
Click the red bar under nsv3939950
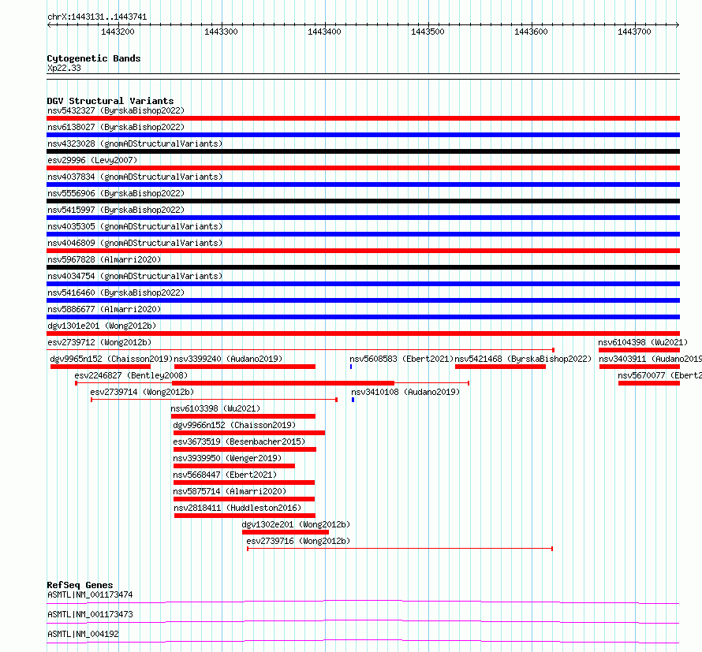(x=234, y=466)
